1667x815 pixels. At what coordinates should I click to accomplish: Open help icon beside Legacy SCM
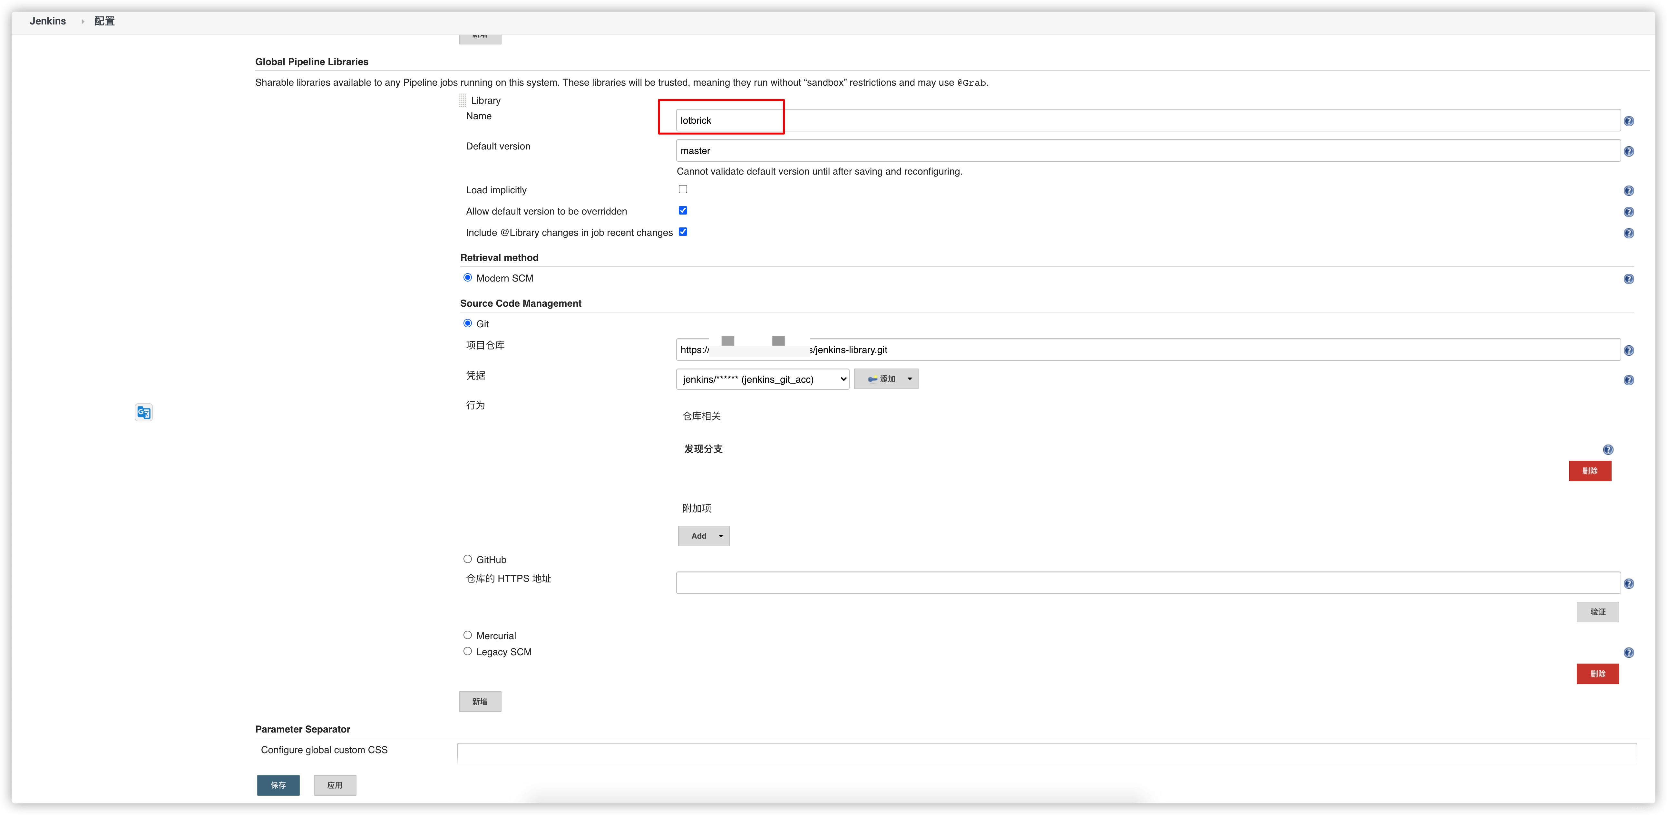pos(1629,653)
